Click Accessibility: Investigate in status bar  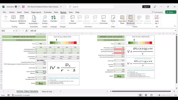tap(21, 95)
